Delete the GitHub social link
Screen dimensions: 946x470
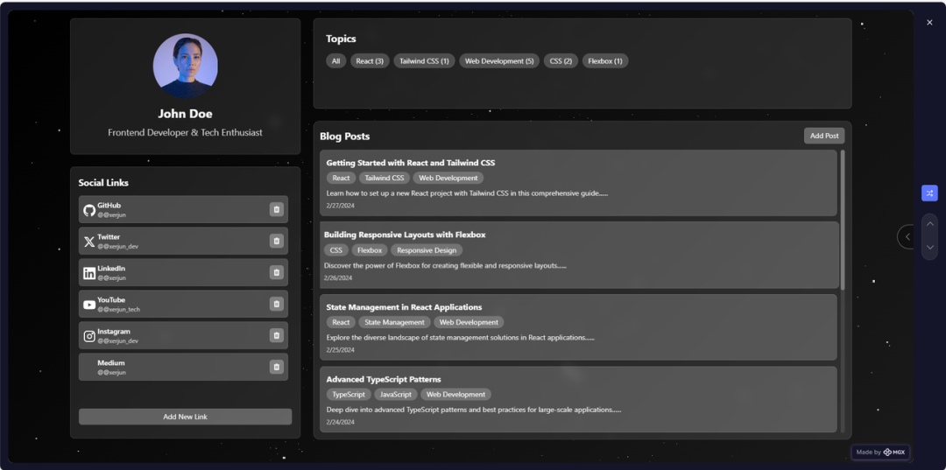(277, 209)
